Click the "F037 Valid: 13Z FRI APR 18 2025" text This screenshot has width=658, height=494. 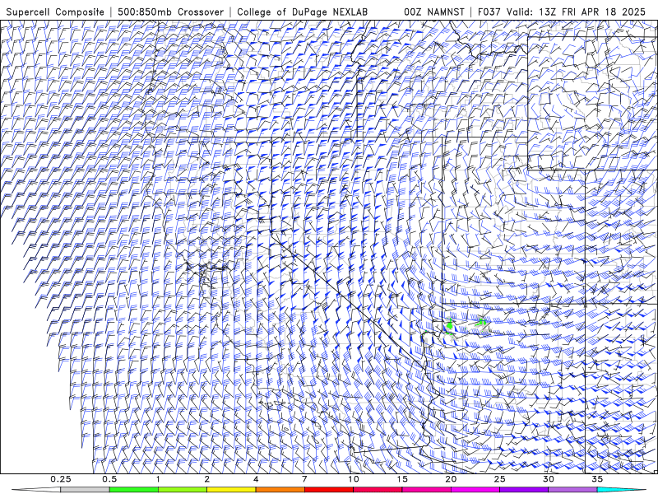click(x=562, y=12)
